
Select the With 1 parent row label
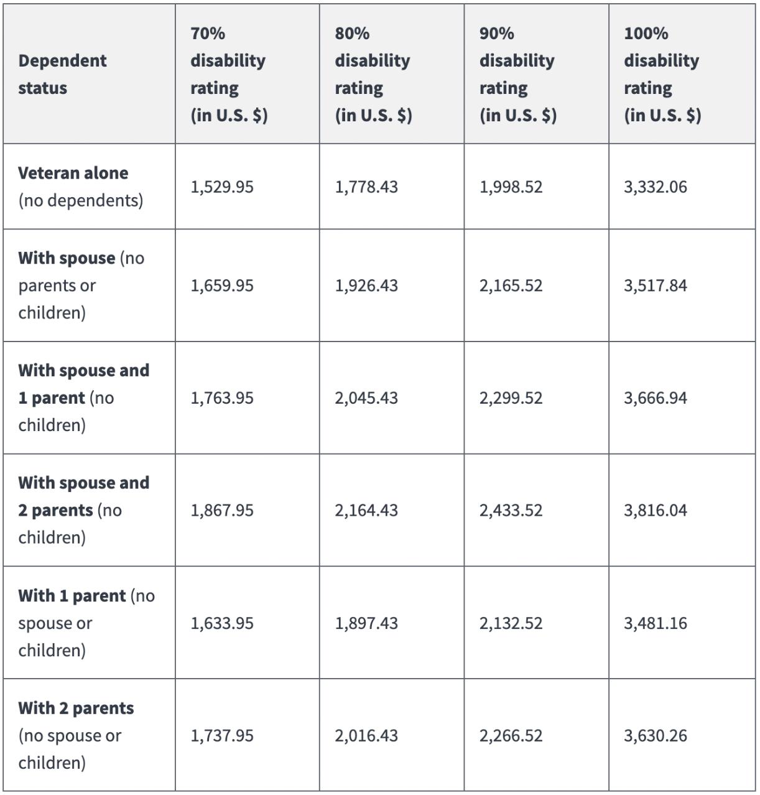(x=72, y=596)
